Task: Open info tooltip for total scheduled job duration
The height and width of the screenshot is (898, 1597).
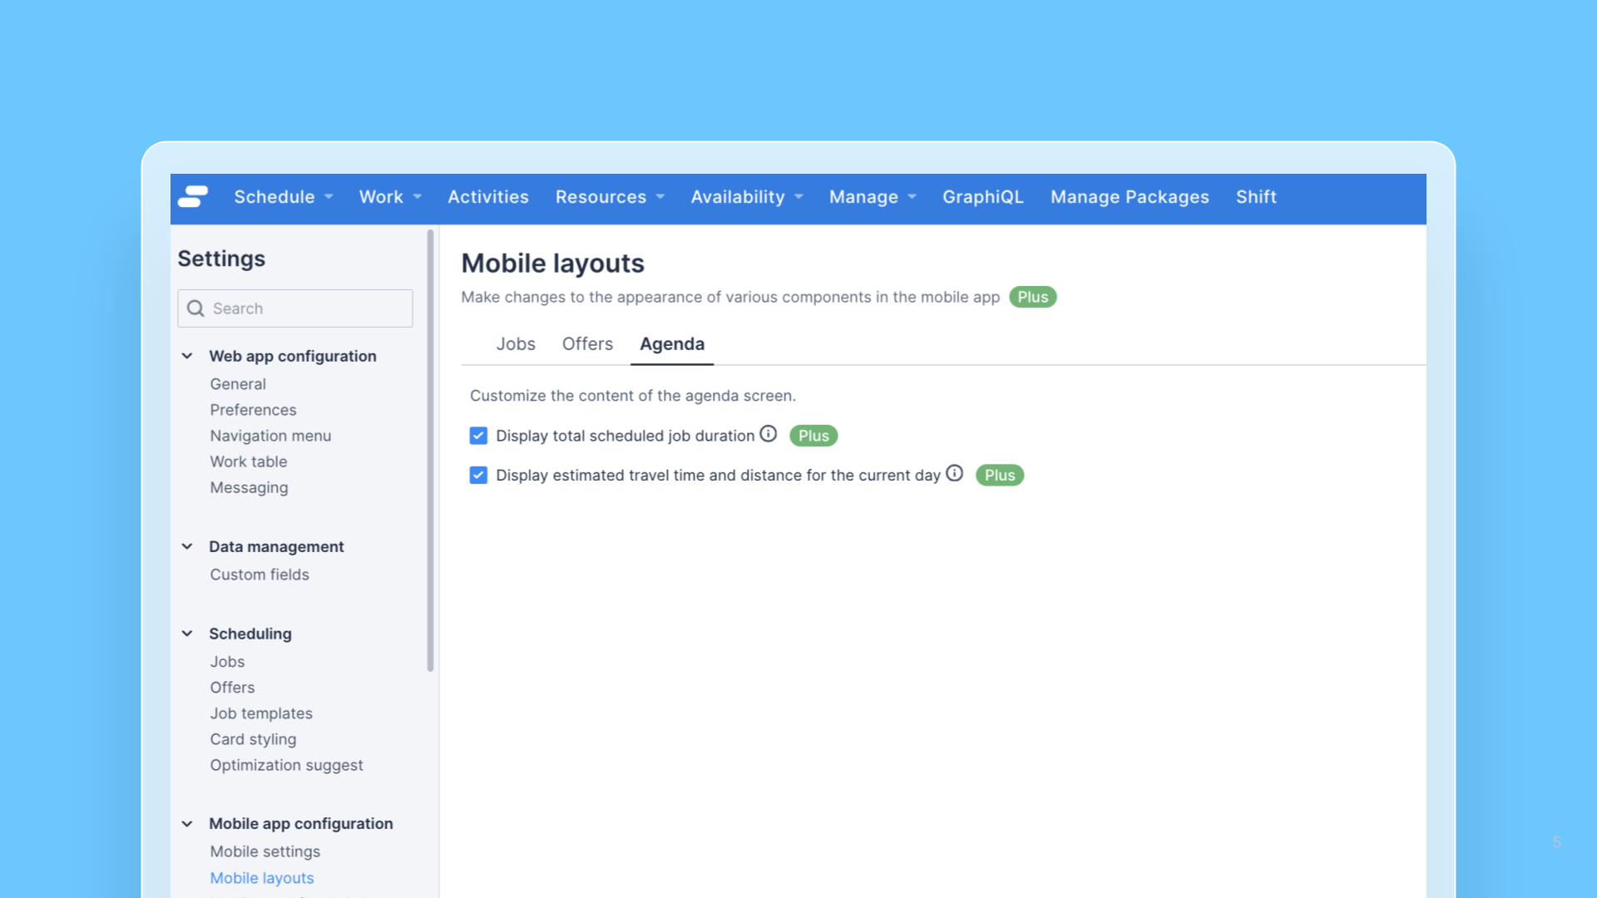Action: [769, 434]
